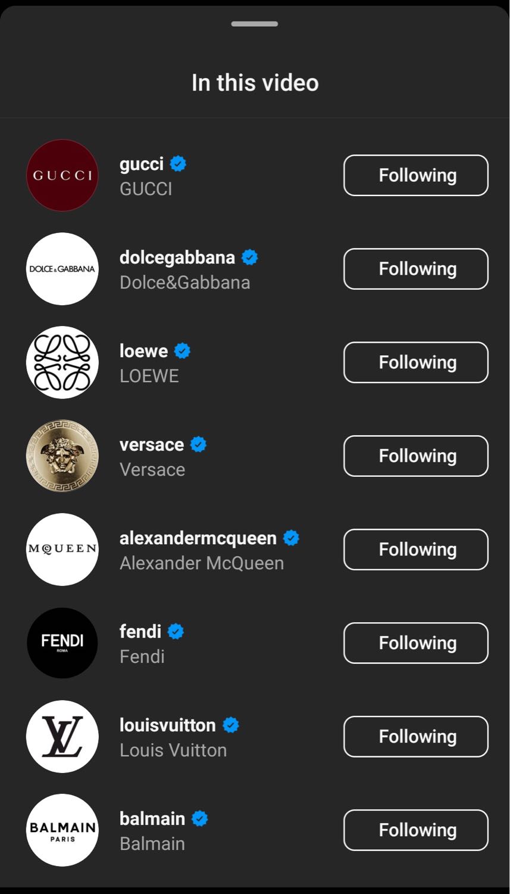Click Following button for alexandermcqueen

[416, 550]
